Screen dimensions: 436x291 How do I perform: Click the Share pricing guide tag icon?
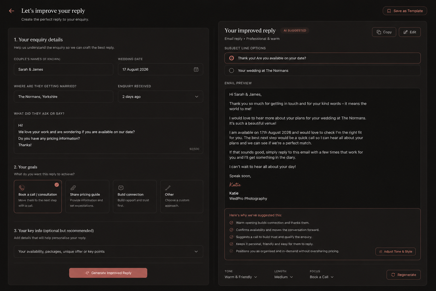(73, 188)
